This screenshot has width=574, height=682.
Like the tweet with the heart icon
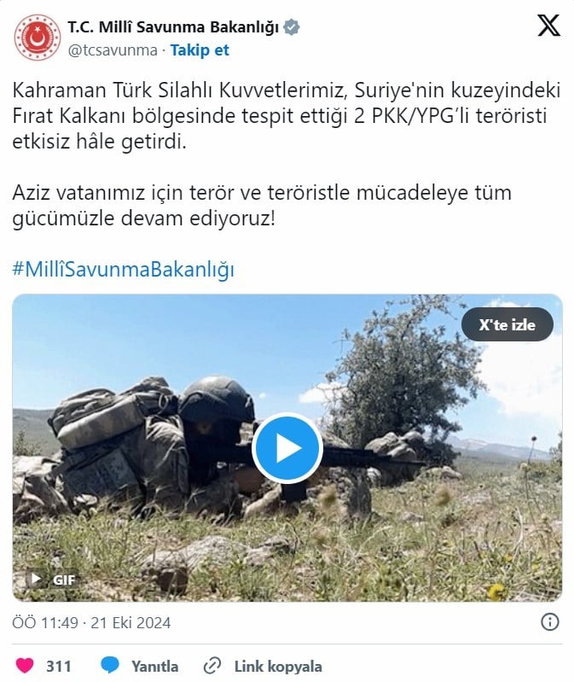coord(25,666)
